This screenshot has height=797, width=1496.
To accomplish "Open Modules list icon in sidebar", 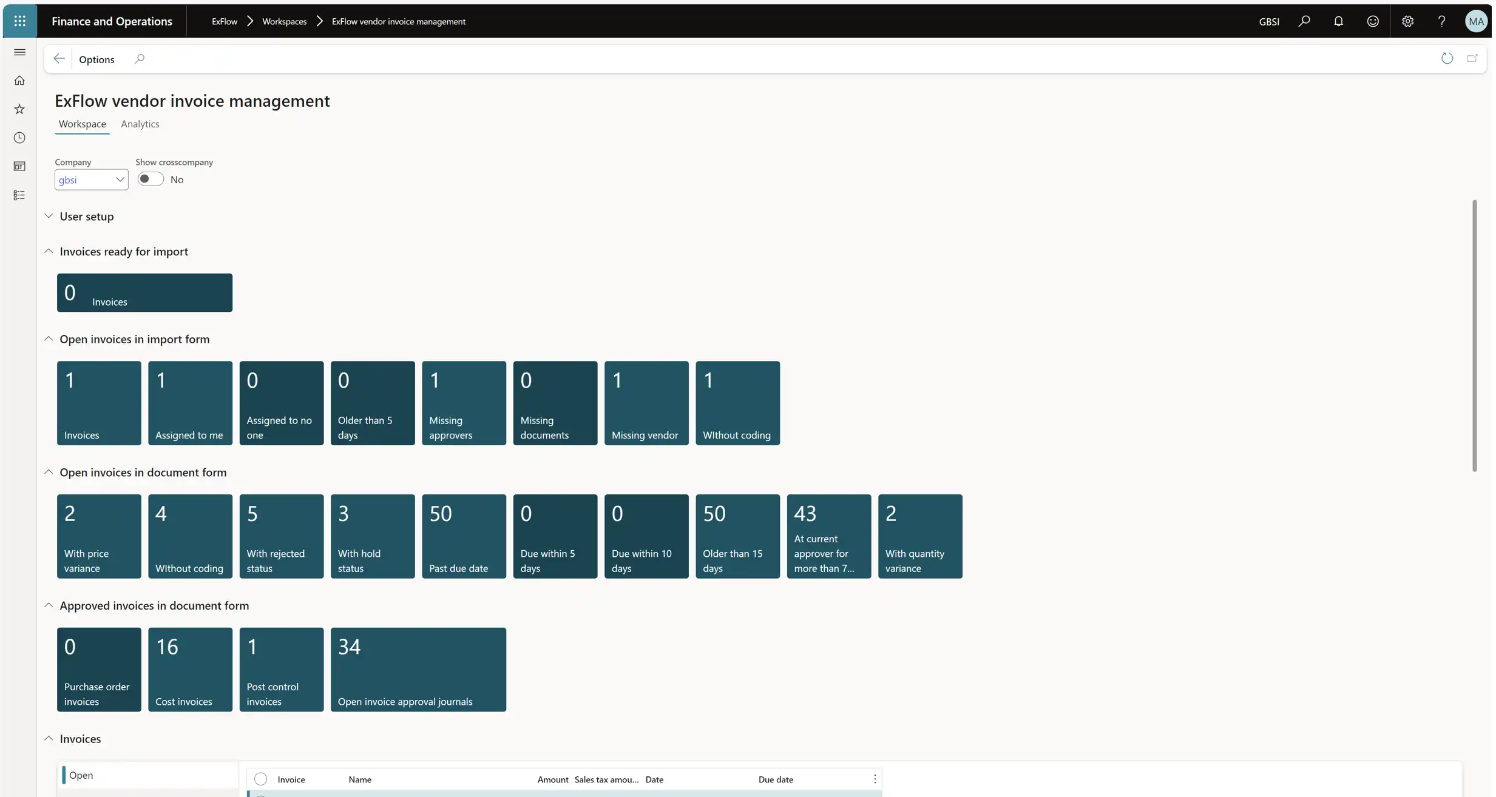I will click(x=19, y=195).
